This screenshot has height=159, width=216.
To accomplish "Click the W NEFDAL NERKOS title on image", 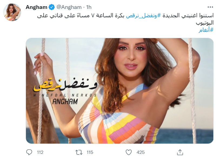I will pyautogui.click(x=65, y=95).
